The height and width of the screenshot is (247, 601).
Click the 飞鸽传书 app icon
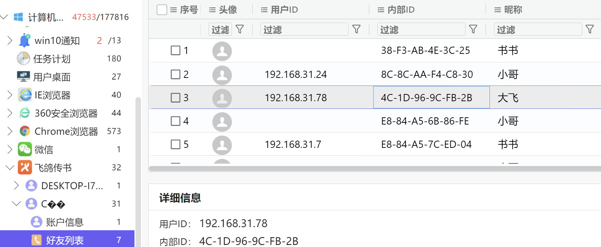(x=25, y=167)
